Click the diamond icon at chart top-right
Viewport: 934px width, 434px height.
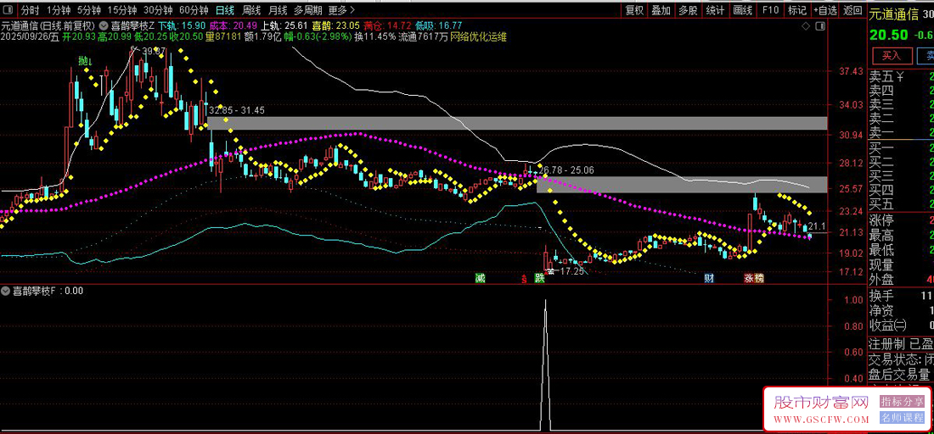pyautogui.click(x=806, y=26)
